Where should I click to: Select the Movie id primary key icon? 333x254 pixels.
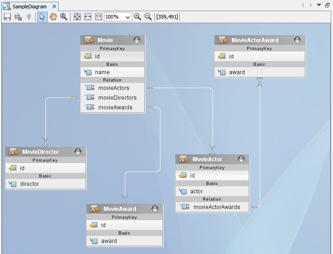click(88, 57)
